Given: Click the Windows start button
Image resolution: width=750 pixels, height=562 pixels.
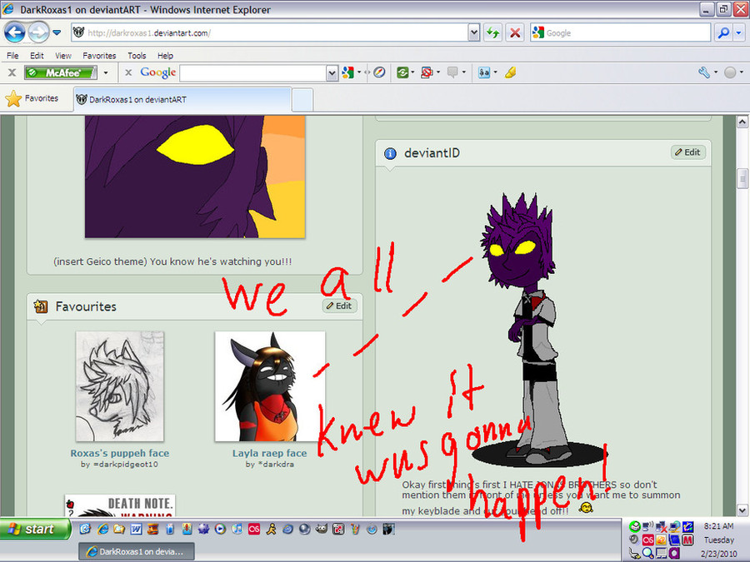Looking at the screenshot, I should click(x=35, y=529).
